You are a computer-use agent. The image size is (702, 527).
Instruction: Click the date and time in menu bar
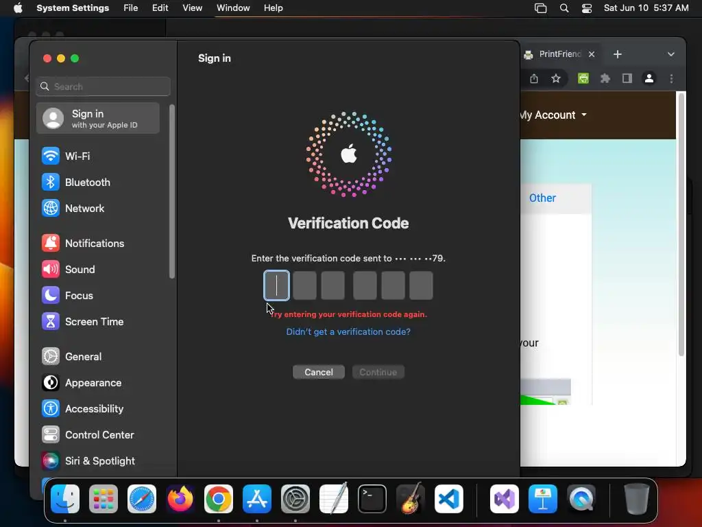point(646,8)
